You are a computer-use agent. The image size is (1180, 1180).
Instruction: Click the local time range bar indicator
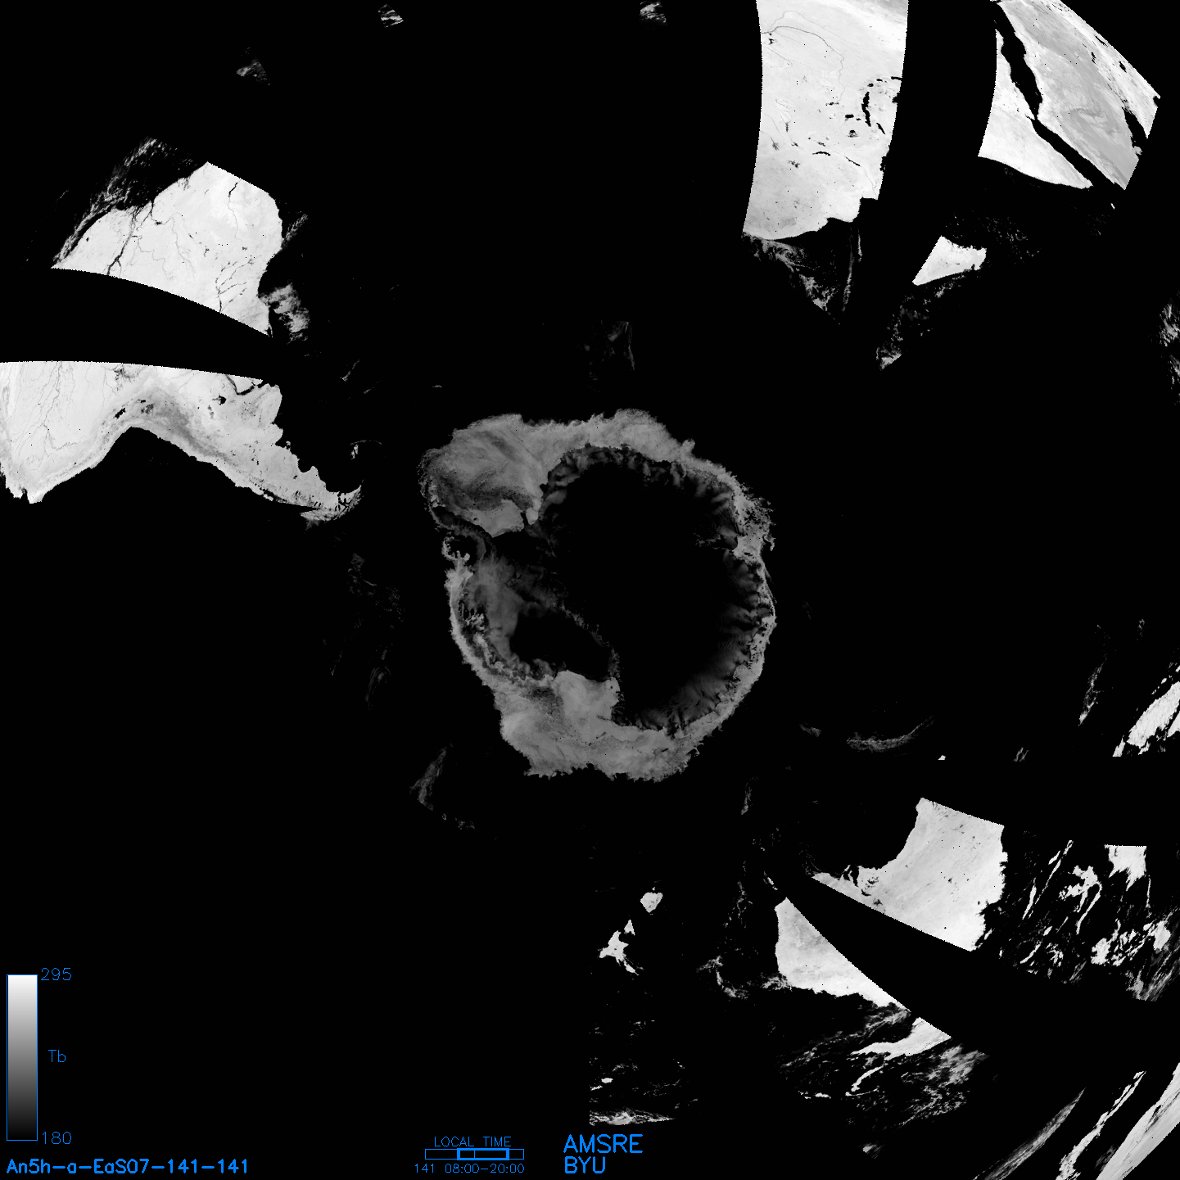[474, 1154]
